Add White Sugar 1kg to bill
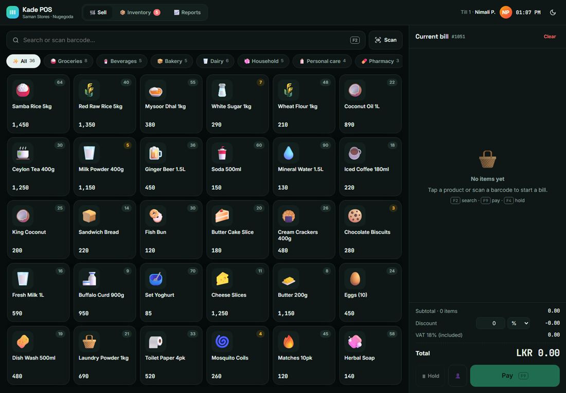This screenshot has width=566, height=393. [238, 104]
